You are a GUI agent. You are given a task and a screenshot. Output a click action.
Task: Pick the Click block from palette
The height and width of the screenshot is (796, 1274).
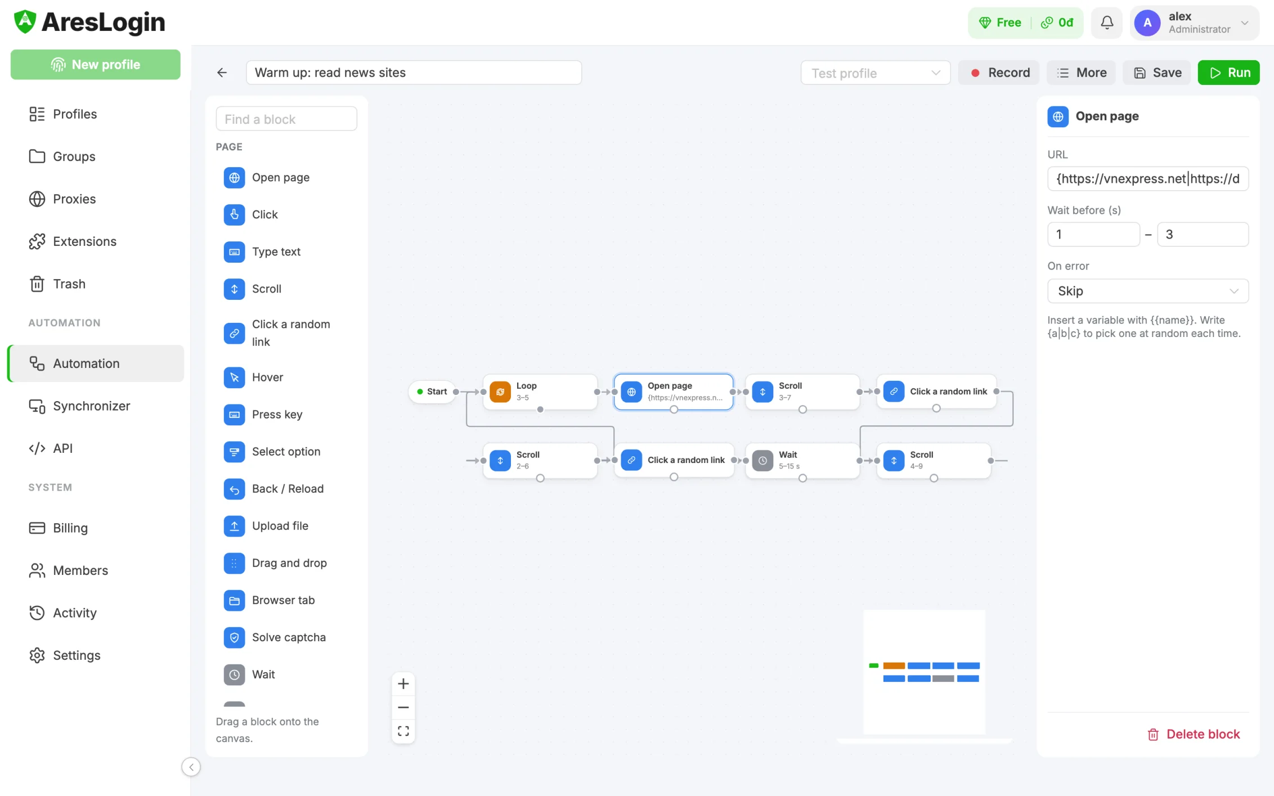tap(286, 215)
